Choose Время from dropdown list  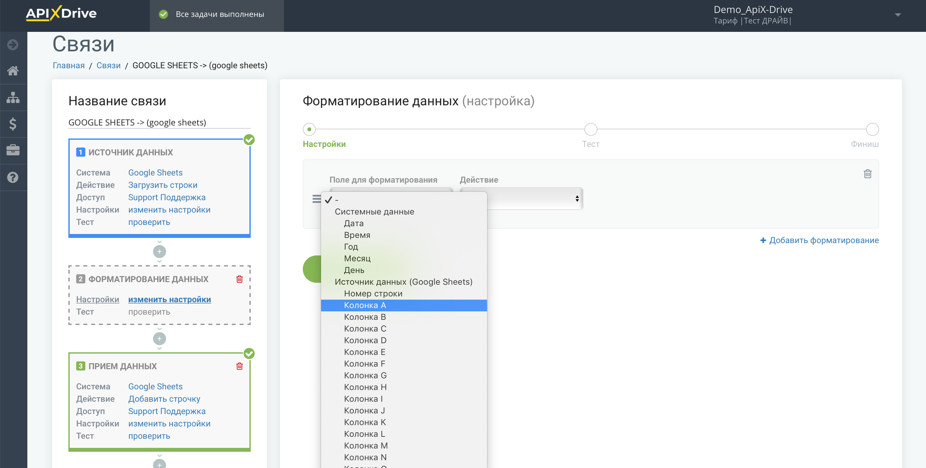[x=404, y=235]
